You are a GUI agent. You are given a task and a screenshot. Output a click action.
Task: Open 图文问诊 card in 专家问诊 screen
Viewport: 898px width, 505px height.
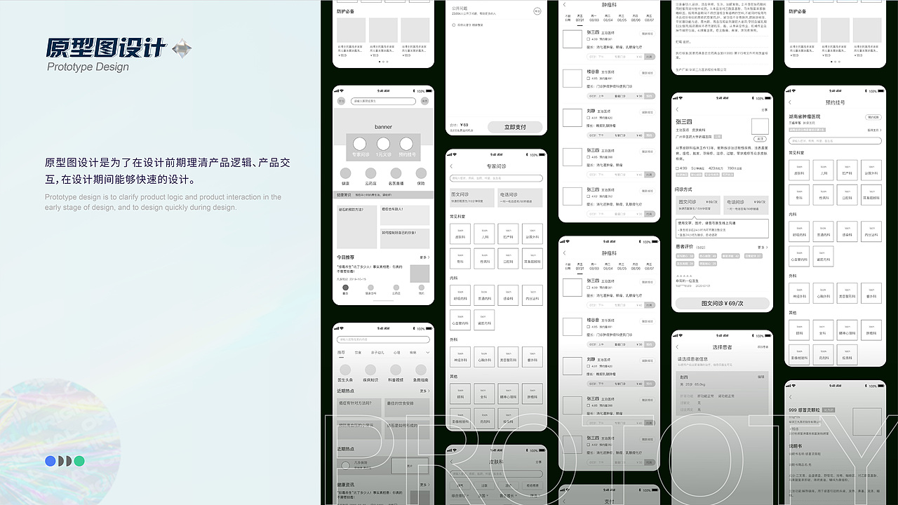[472, 197]
